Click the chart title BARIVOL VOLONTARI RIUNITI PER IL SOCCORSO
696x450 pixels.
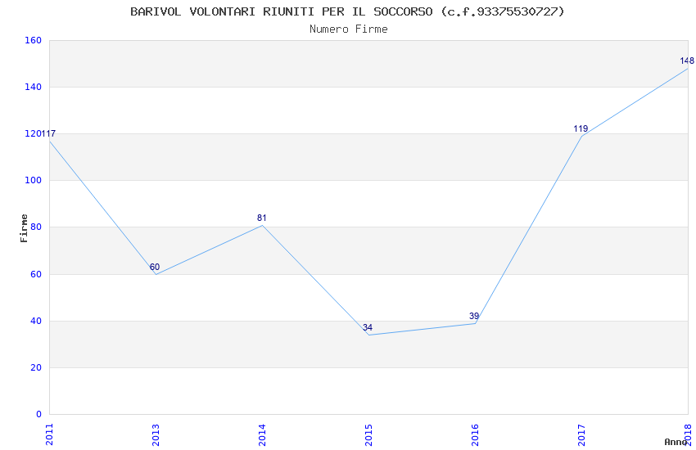click(347, 11)
